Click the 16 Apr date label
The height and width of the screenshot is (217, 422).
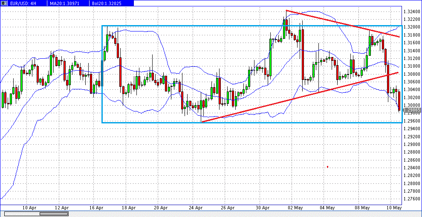coord(96,208)
